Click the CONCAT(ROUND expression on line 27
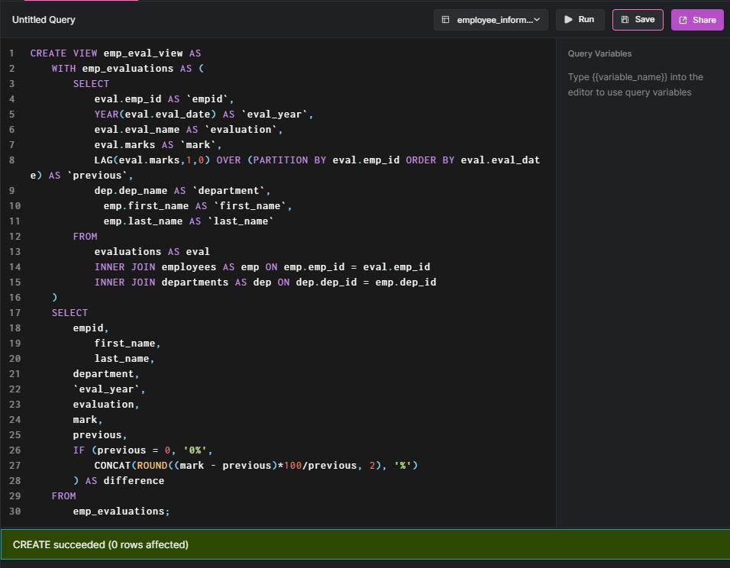The height and width of the screenshot is (568, 730). tap(256, 465)
